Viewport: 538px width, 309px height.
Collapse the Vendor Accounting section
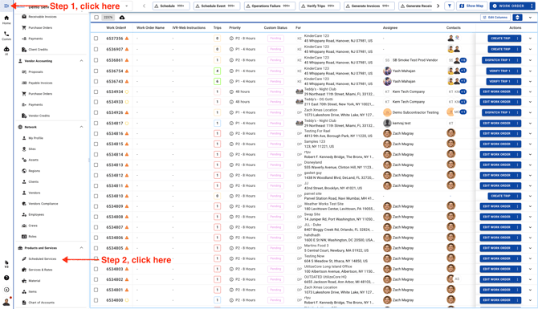coord(81,61)
